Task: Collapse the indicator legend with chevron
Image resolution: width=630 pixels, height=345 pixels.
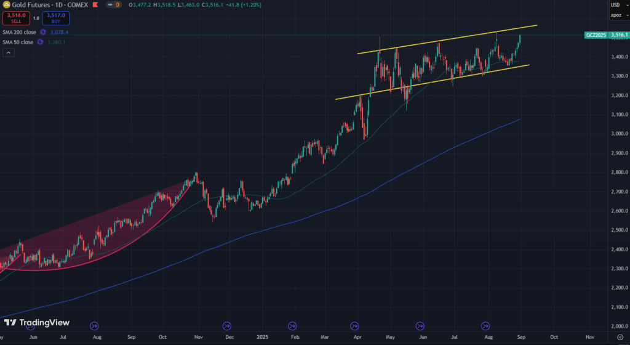Action: point(8,53)
